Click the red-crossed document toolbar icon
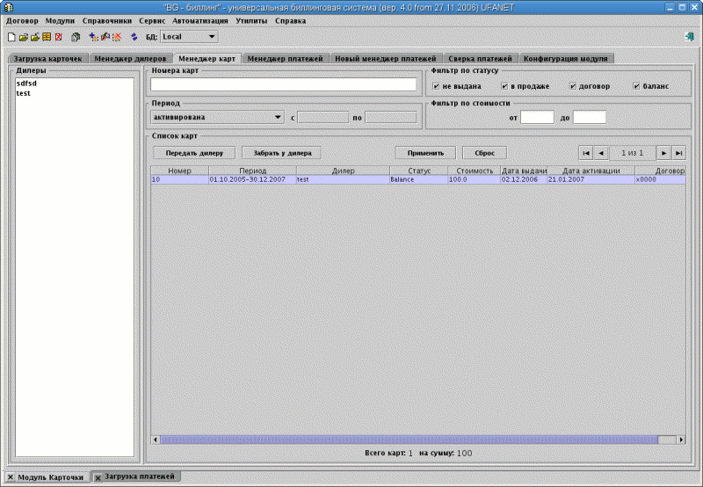Image resolution: width=703 pixels, height=487 pixels. pos(58,37)
